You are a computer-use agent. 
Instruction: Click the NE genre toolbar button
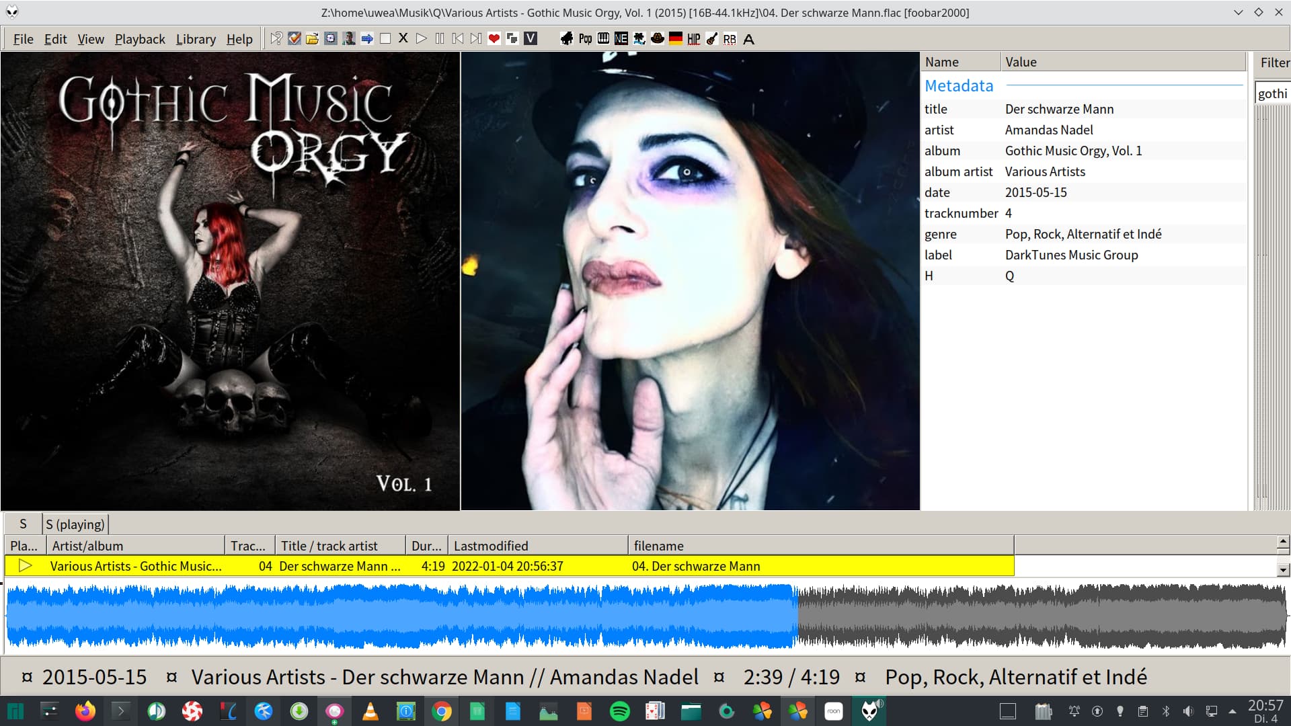(x=621, y=38)
